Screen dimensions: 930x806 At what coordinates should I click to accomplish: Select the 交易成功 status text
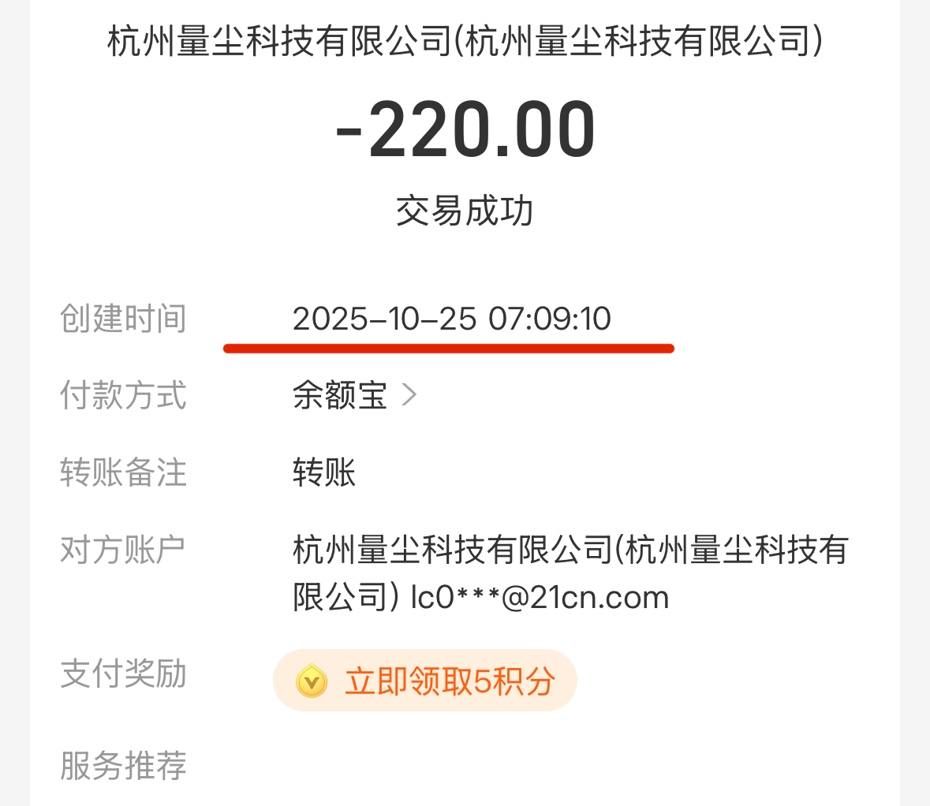pos(464,210)
